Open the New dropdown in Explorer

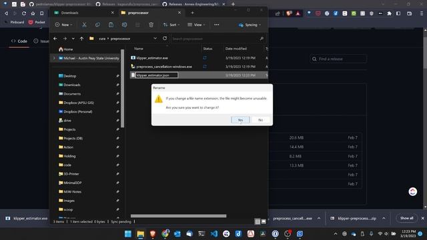(x=63, y=25)
